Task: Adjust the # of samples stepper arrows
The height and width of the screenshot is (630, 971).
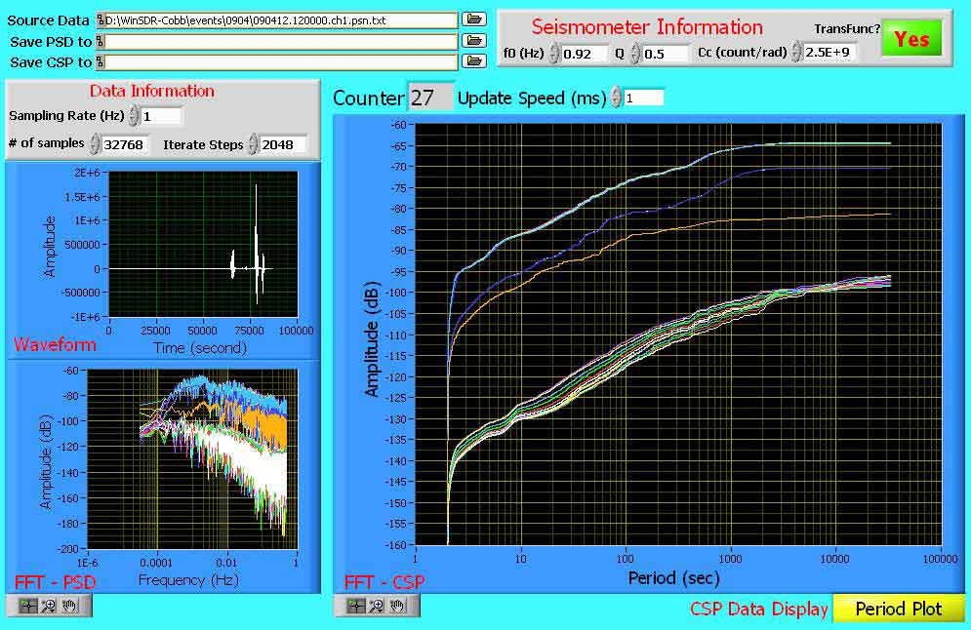Action: pos(94,143)
